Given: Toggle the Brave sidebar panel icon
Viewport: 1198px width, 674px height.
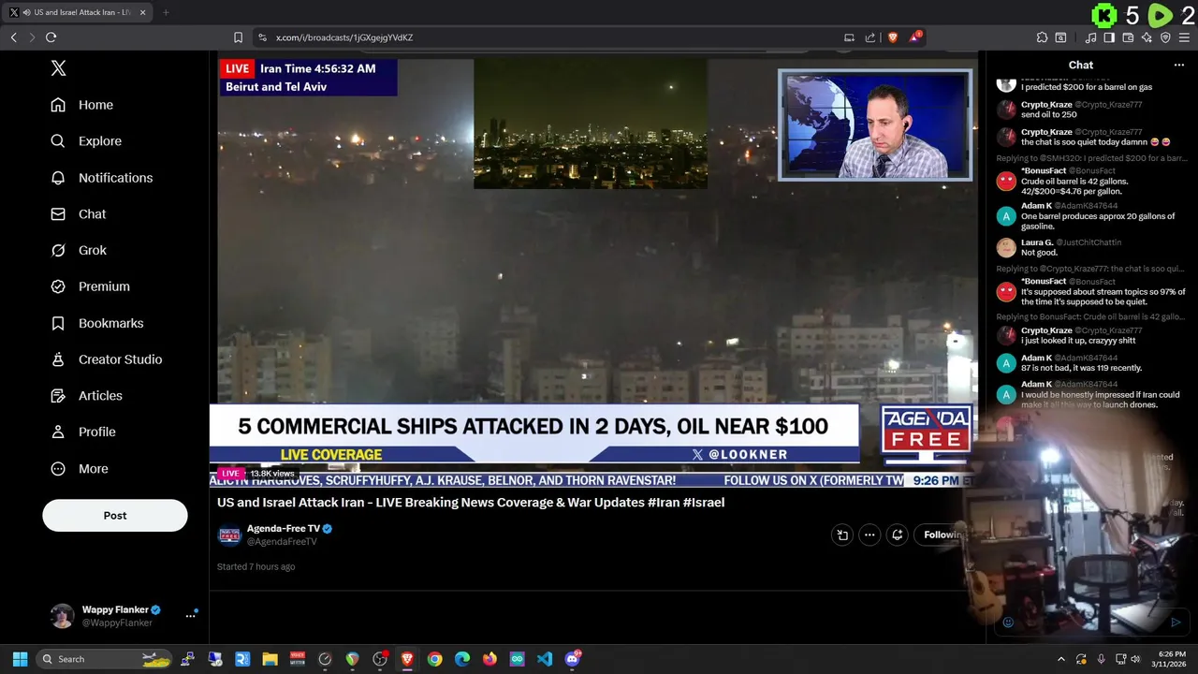Looking at the screenshot, I should [x=1109, y=37].
